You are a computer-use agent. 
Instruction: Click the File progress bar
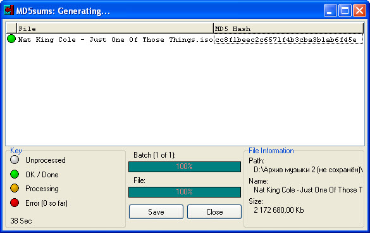pos(185,192)
